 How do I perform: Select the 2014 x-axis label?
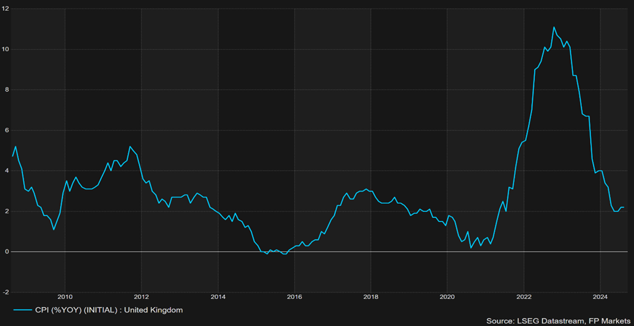click(x=218, y=297)
